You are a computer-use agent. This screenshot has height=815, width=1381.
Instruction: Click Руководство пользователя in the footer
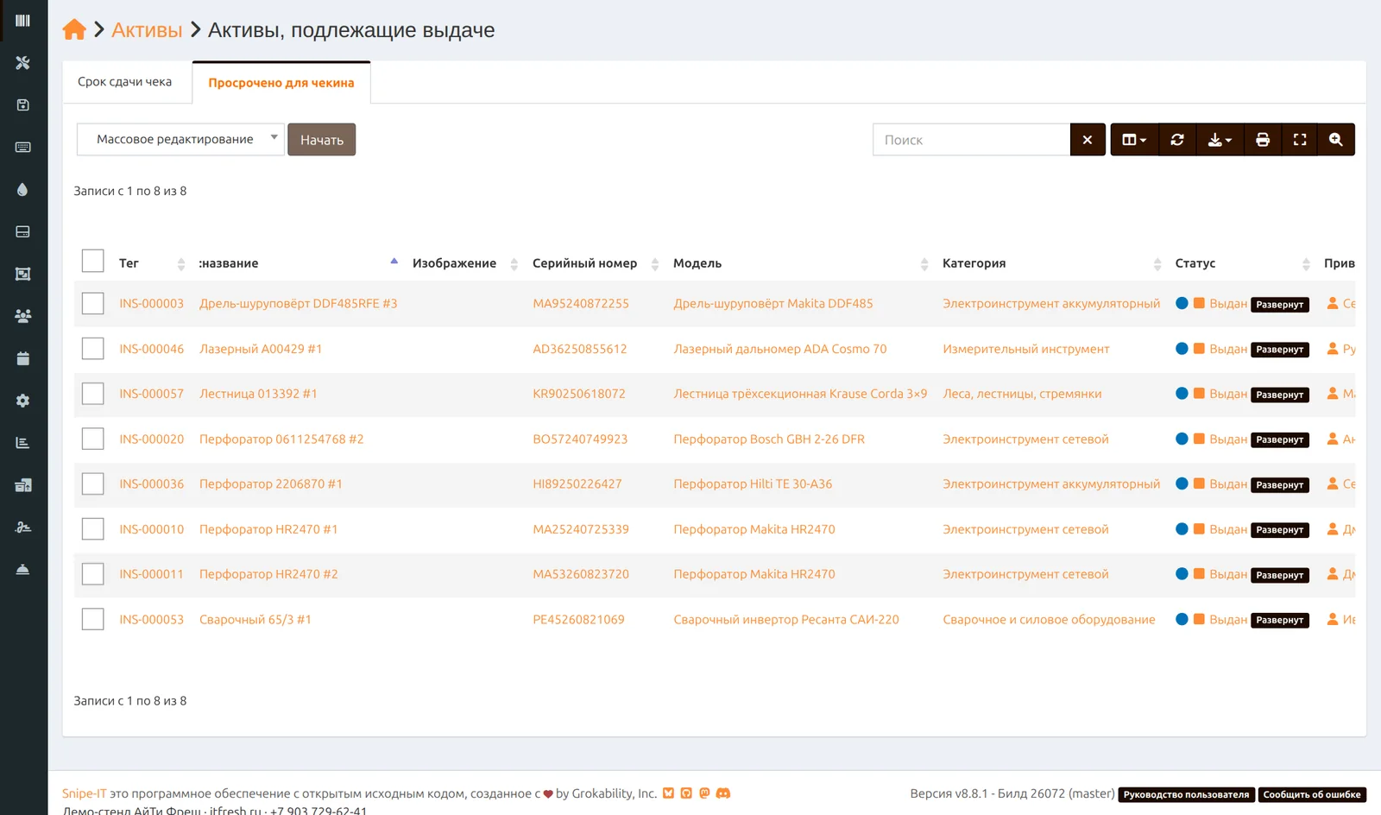1186,794
